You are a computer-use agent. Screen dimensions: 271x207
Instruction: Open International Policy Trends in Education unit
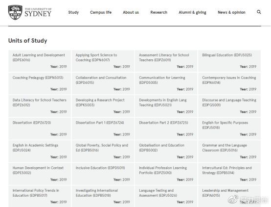pyautogui.click(x=40, y=196)
